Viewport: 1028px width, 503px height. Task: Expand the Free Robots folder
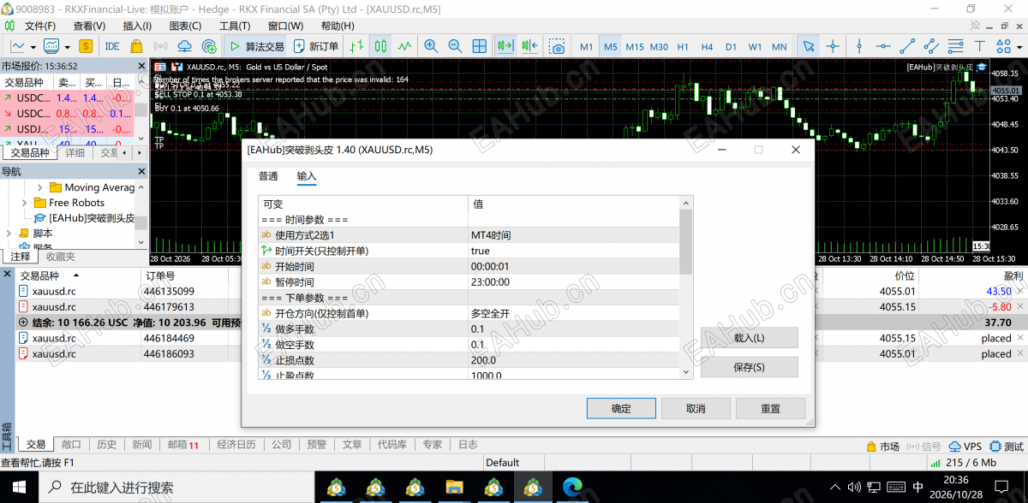pos(25,203)
